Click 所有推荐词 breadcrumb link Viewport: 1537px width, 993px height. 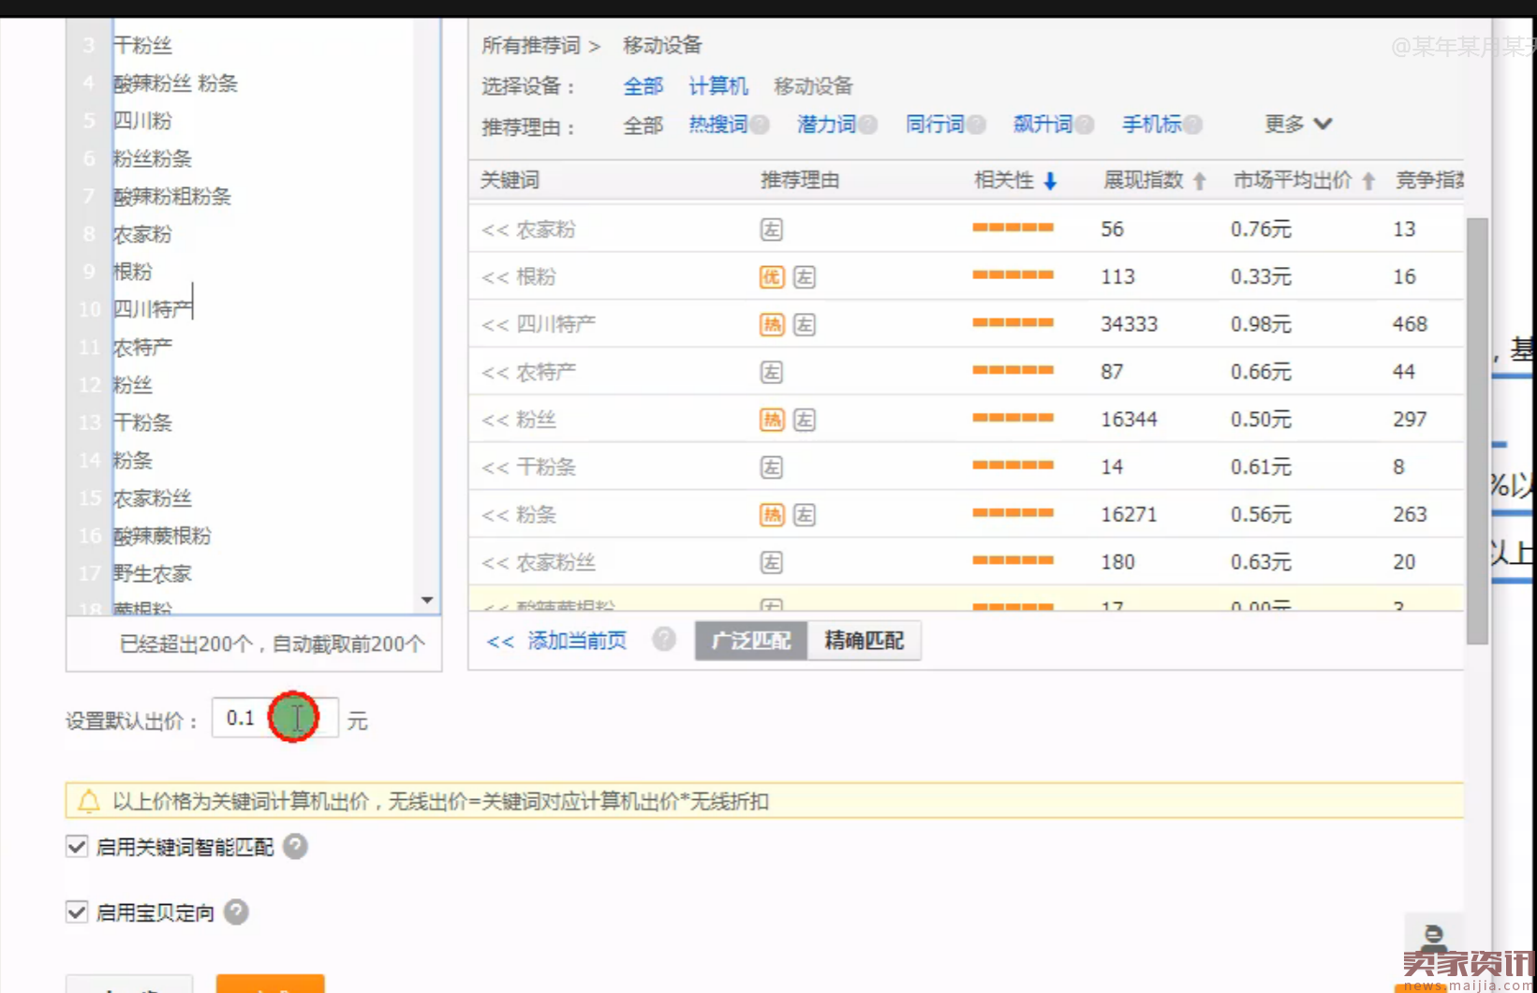click(x=531, y=45)
